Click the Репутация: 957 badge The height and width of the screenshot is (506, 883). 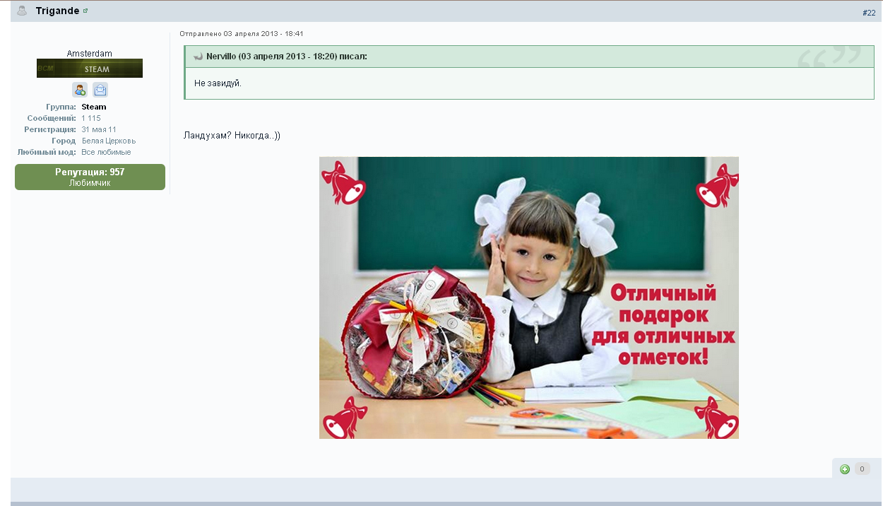click(x=90, y=177)
